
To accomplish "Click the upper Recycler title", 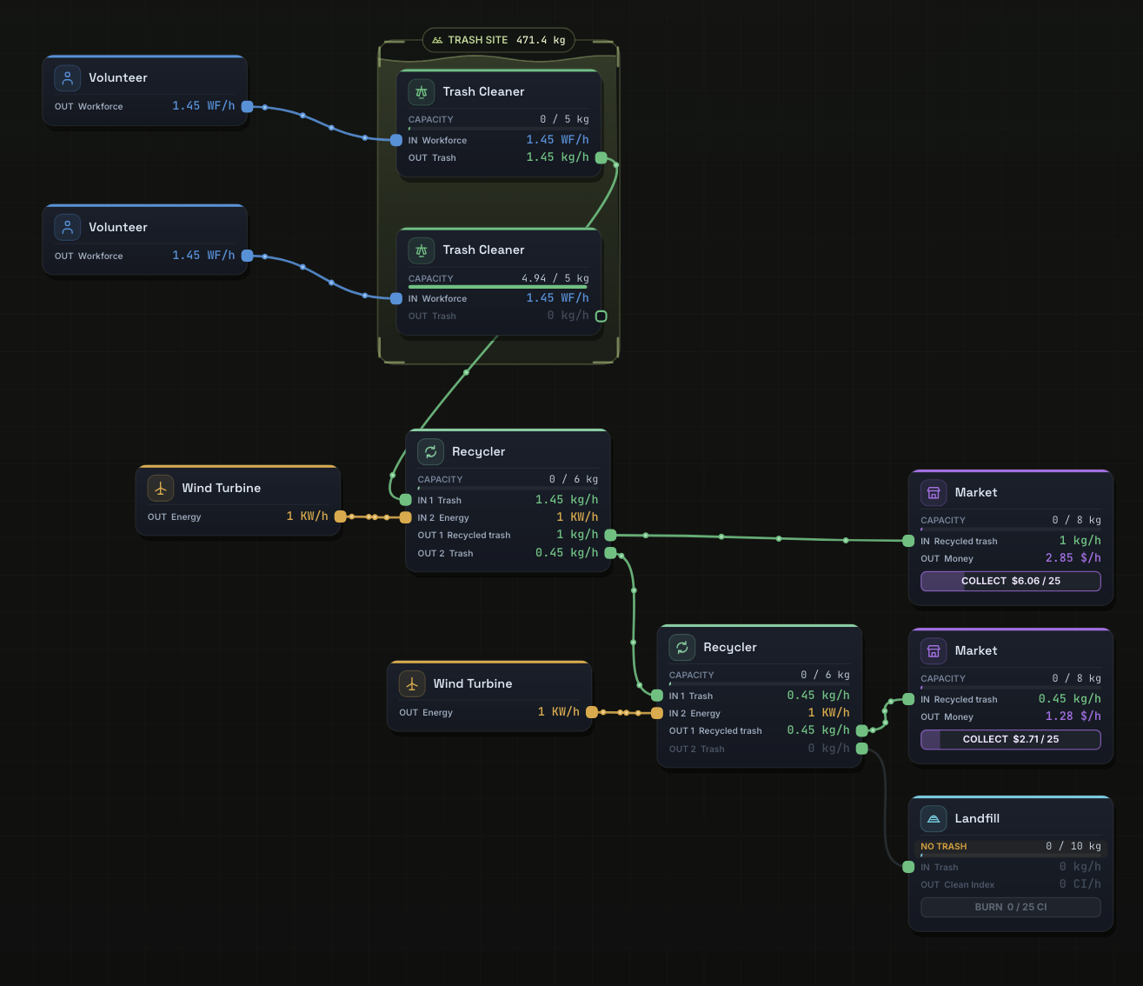I will [x=478, y=451].
